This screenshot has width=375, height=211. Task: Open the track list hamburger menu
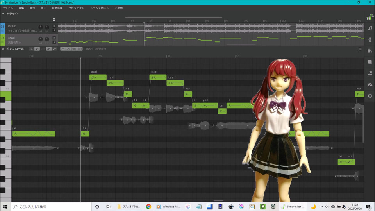click(54, 20)
